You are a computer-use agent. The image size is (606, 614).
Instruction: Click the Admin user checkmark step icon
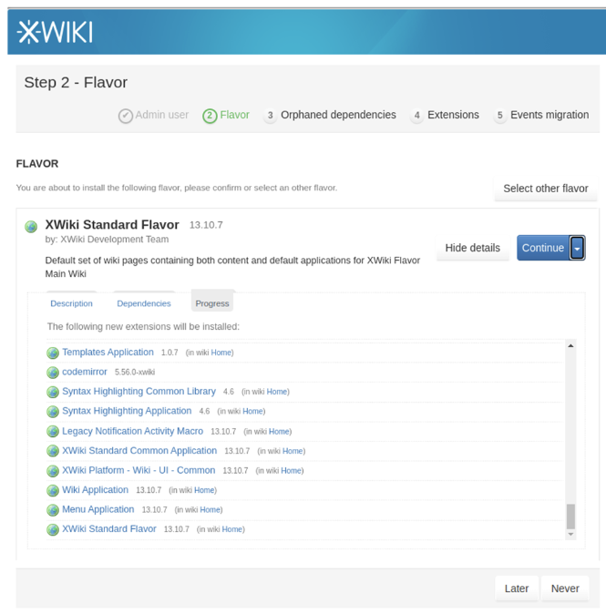pos(126,116)
